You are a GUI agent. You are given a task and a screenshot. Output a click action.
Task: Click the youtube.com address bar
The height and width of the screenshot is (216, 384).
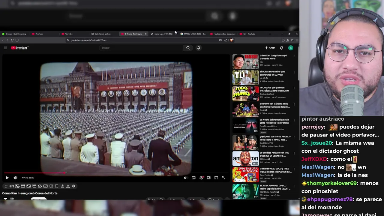[142, 40]
